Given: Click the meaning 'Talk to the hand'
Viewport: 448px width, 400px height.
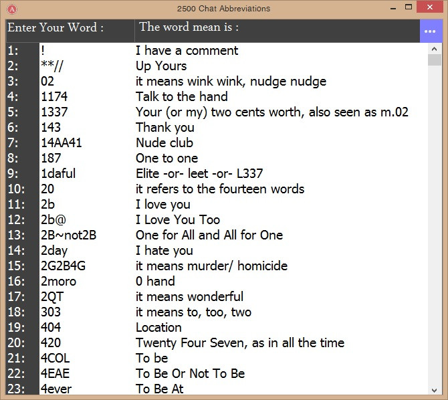Looking at the screenshot, I should click(x=182, y=96).
